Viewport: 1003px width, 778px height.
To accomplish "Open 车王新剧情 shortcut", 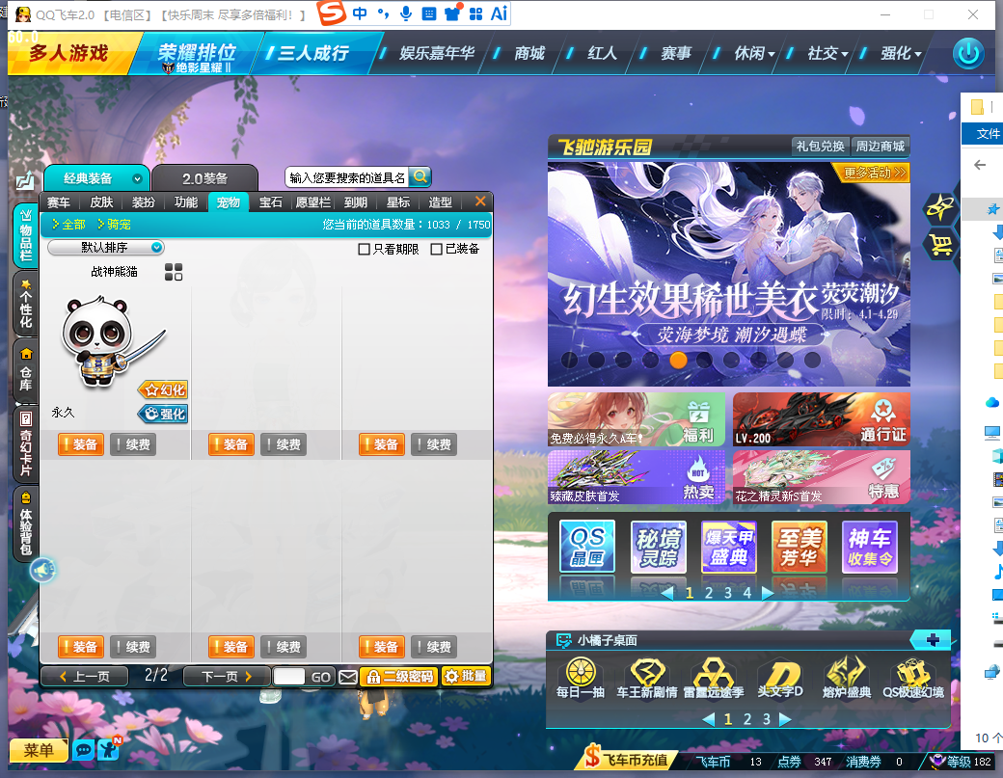I will (x=647, y=679).
